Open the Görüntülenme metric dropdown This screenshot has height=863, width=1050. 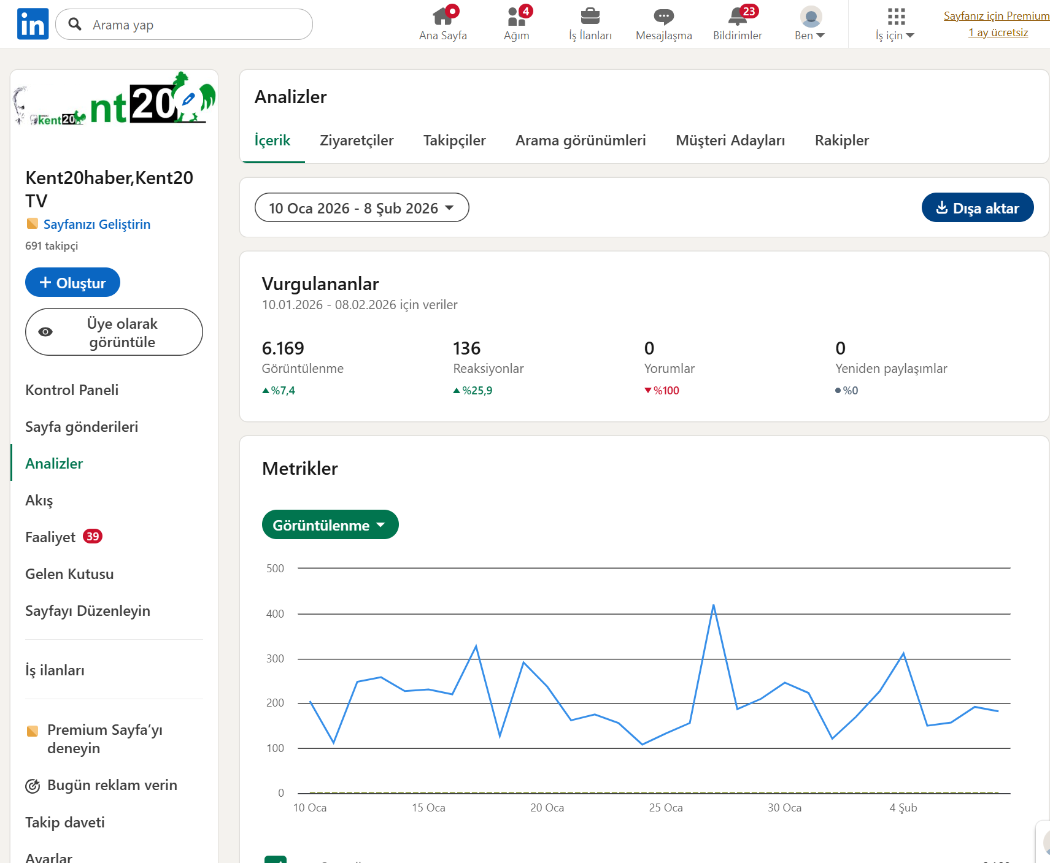[330, 525]
